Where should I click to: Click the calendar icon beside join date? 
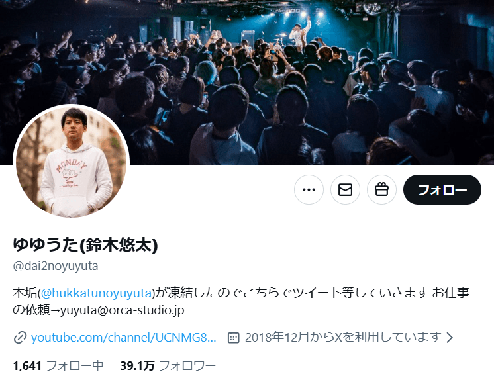[234, 338]
